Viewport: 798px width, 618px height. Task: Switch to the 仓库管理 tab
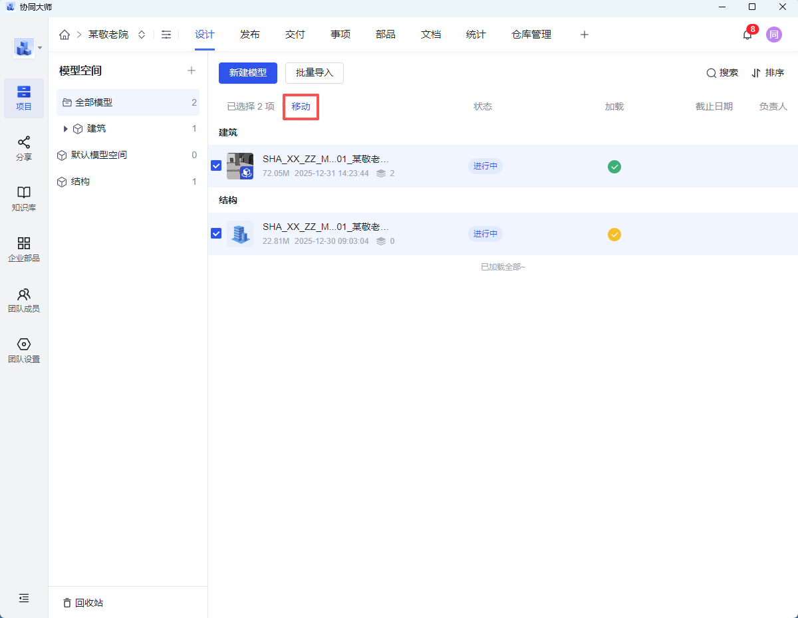click(531, 35)
